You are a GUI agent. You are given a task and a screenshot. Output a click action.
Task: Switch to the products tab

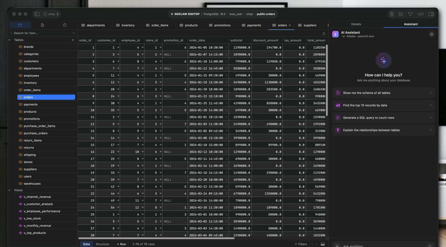pos(189,25)
